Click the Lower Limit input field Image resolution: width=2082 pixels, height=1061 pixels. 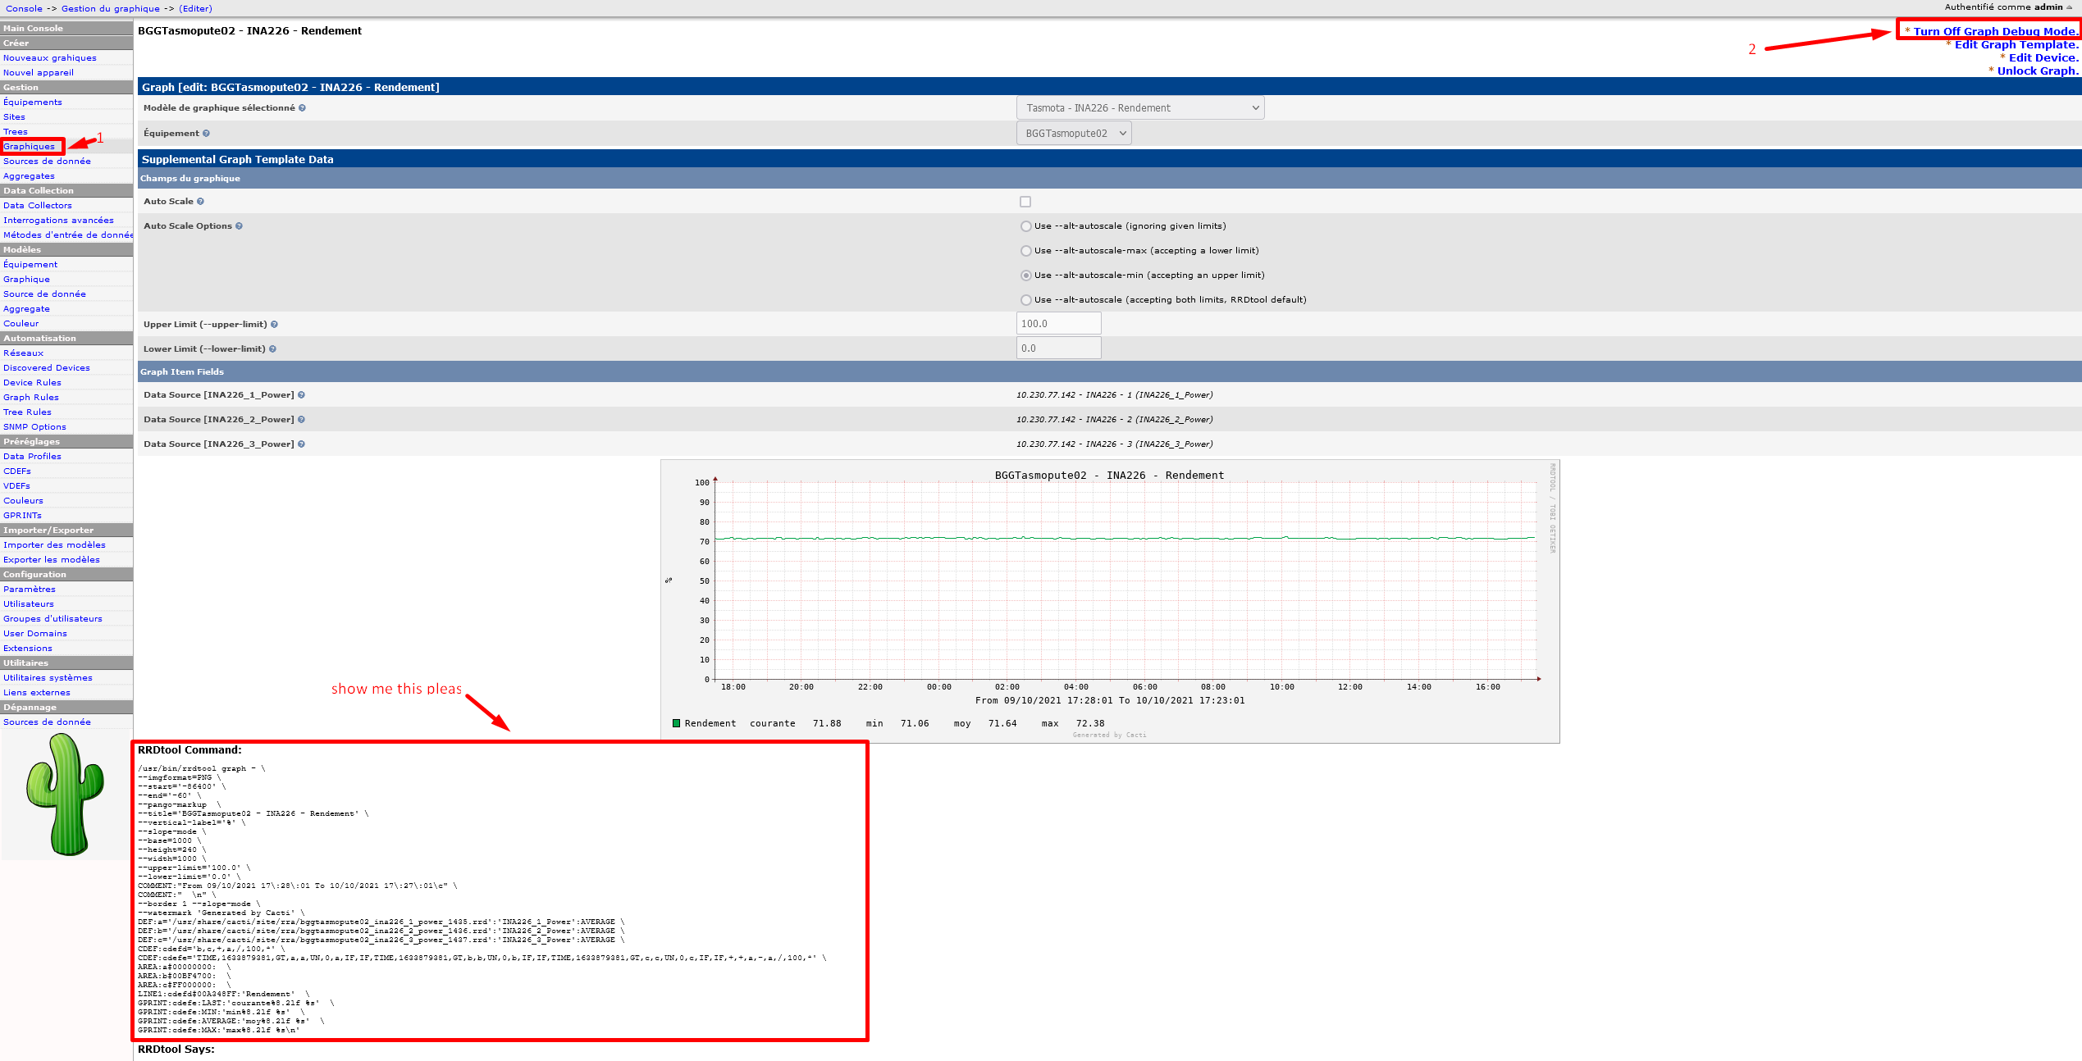click(1059, 348)
